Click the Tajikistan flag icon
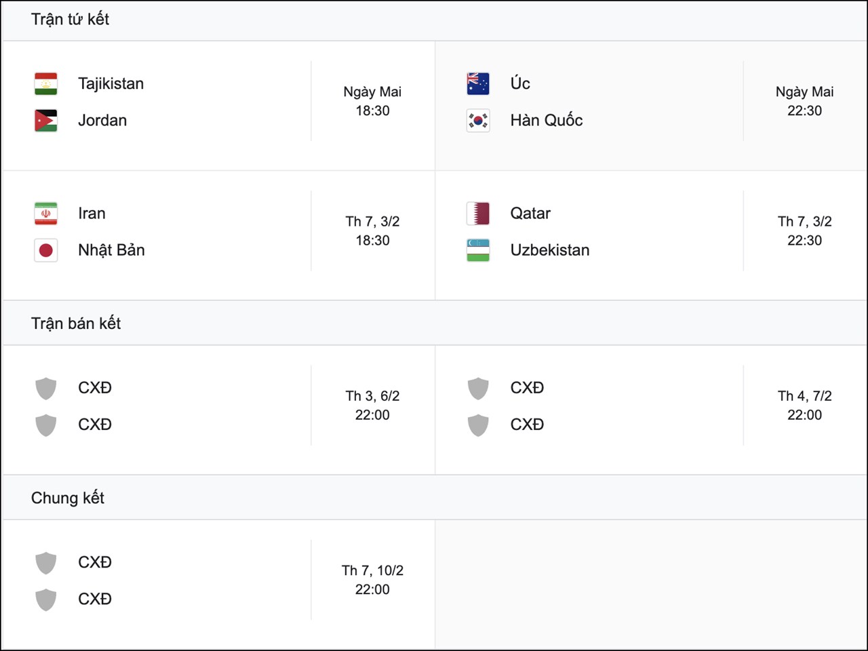Viewport: 868px width, 651px height. [46, 83]
